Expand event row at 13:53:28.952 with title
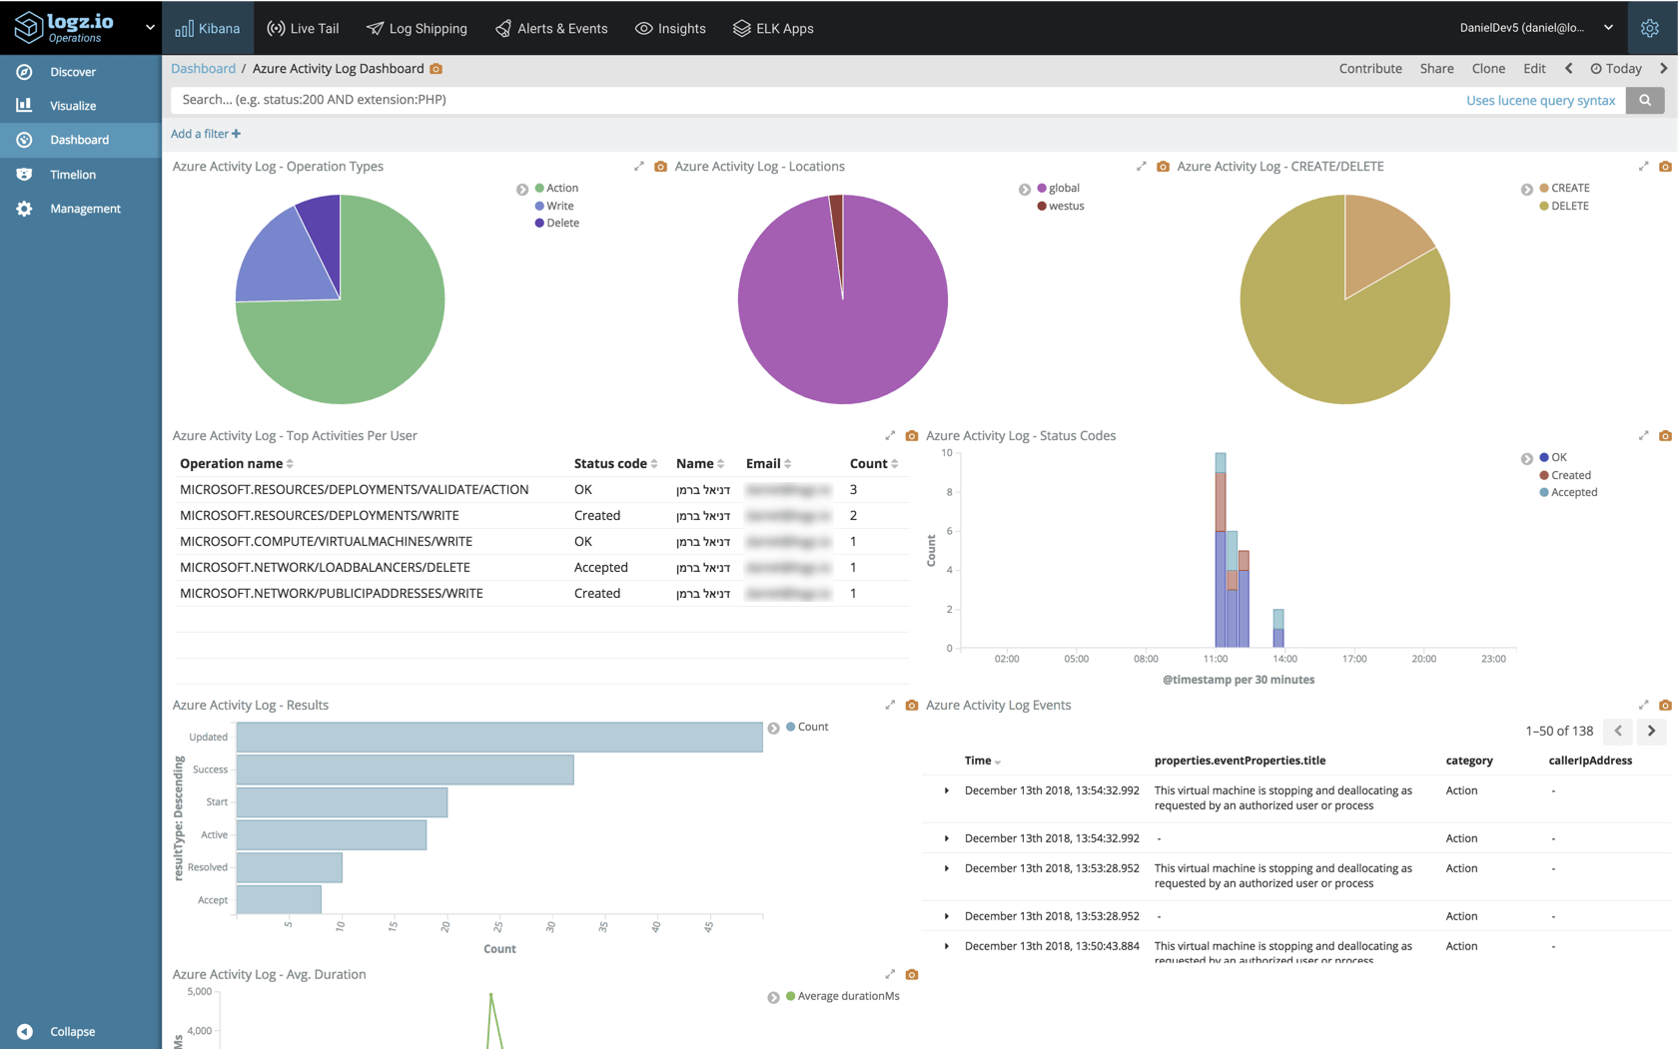This screenshot has height=1049, width=1679. (x=947, y=868)
